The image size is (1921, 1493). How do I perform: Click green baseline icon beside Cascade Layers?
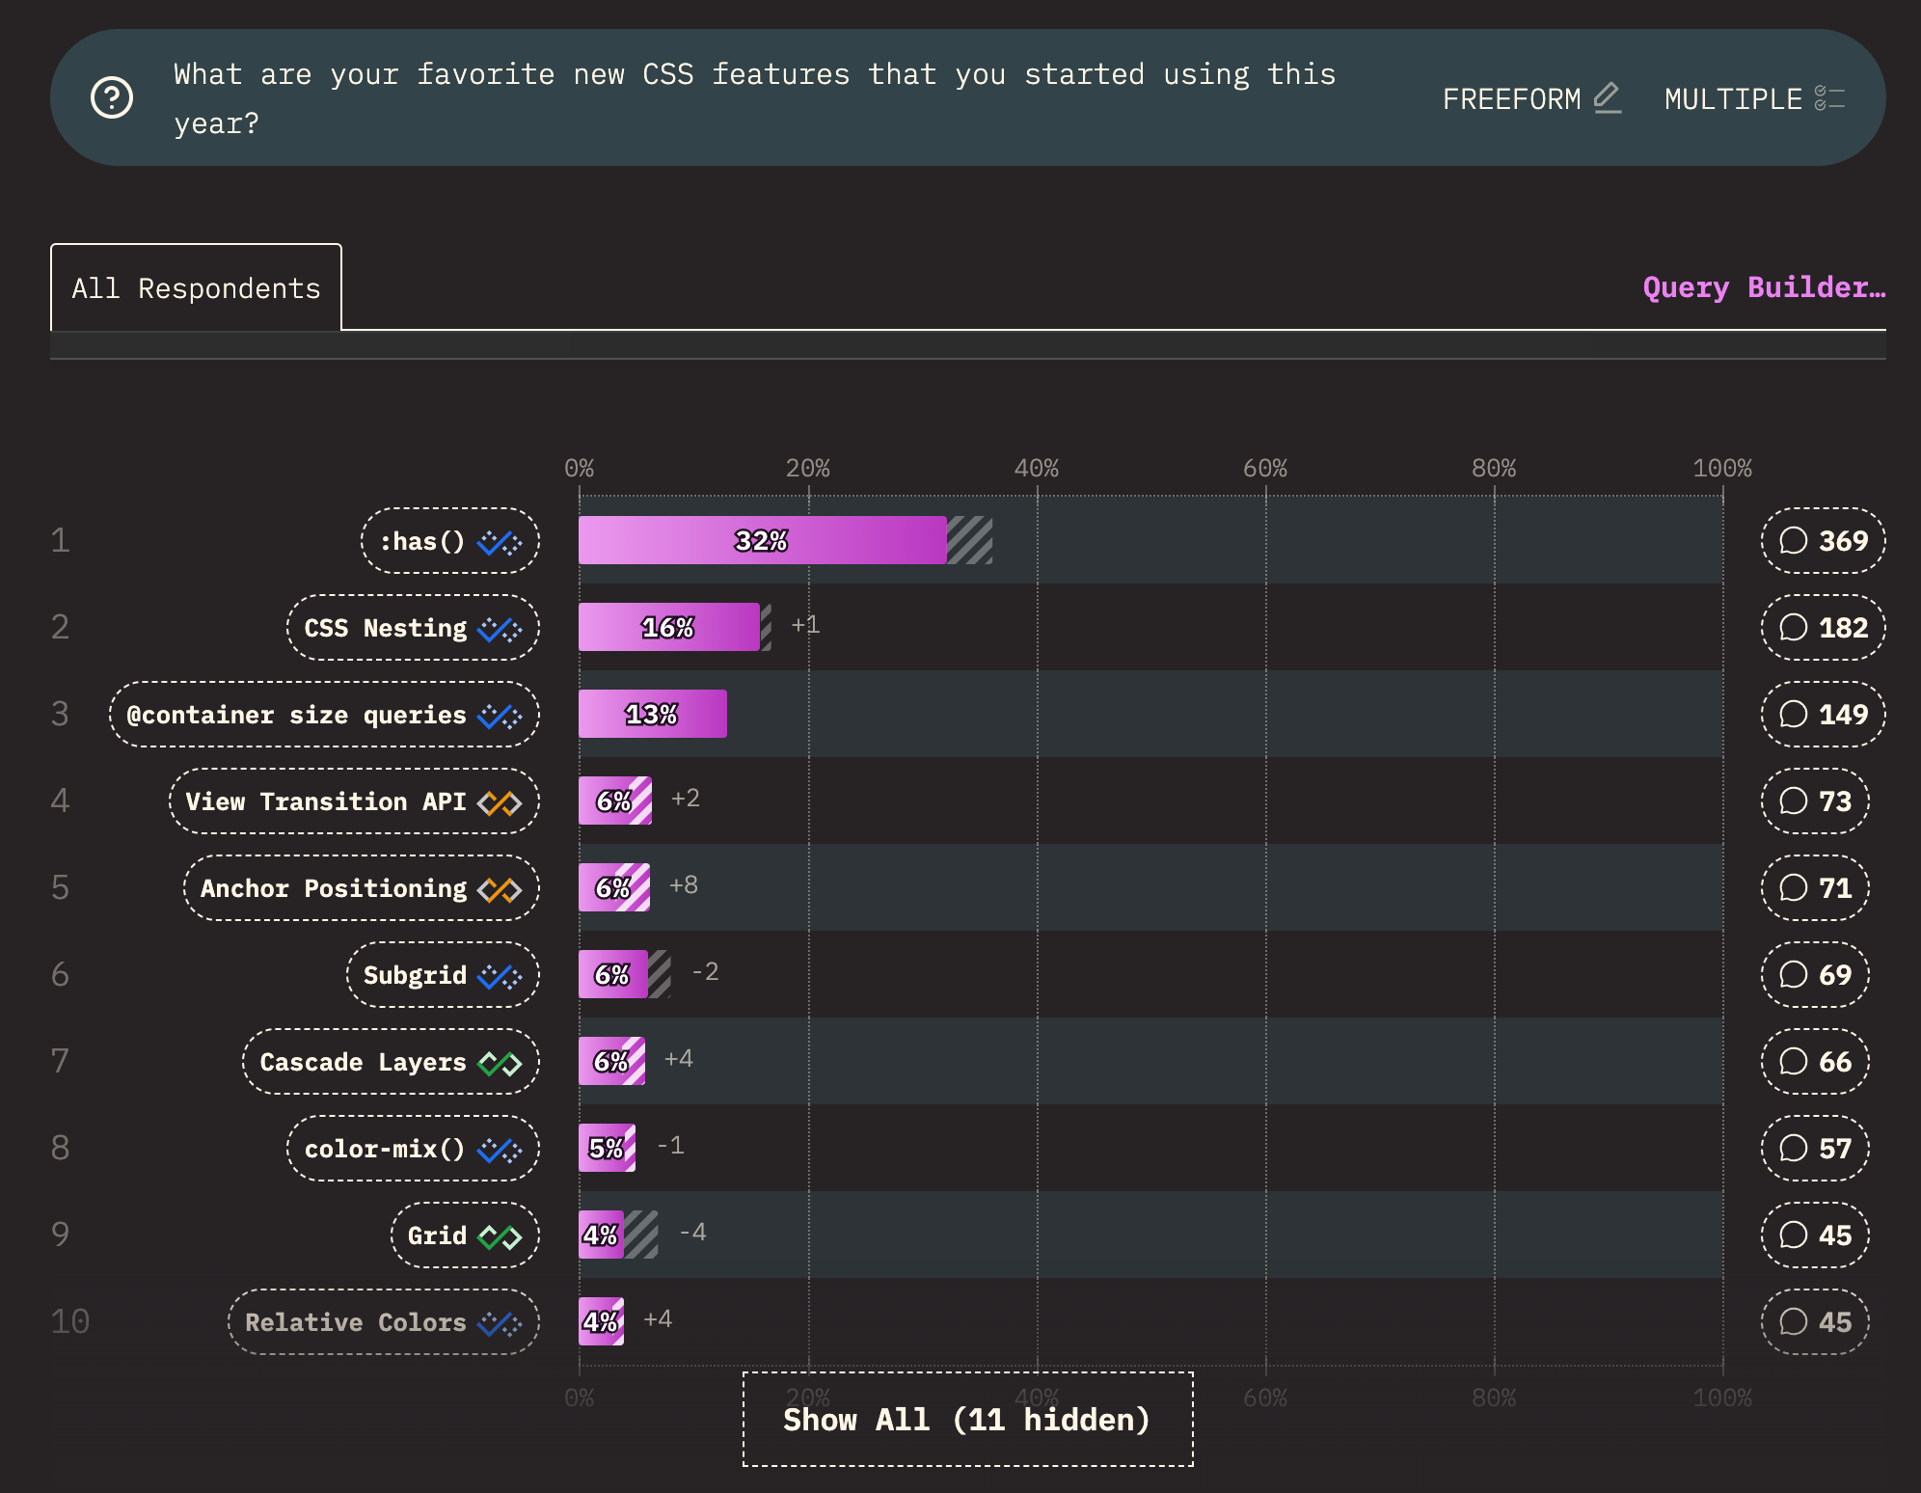[x=500, y=1063]
